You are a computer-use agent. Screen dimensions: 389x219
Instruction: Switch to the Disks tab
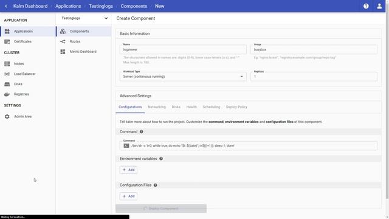click(x=176, y=107)
